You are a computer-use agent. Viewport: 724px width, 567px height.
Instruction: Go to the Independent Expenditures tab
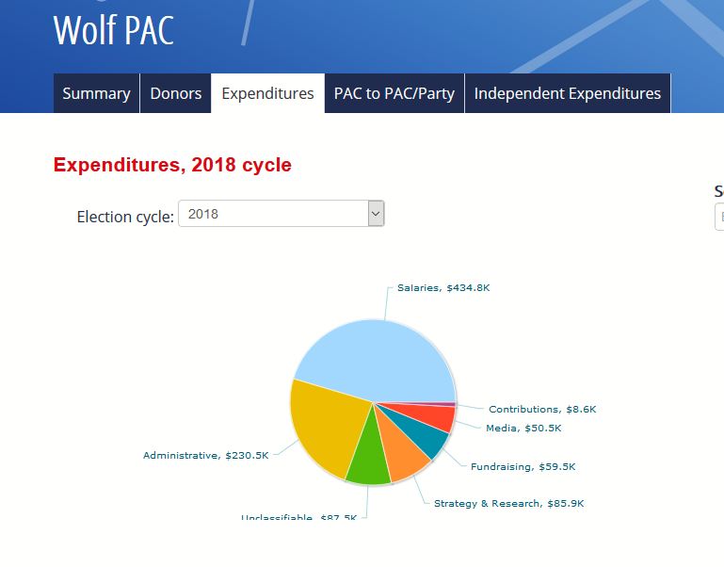[x=568, y=93]
